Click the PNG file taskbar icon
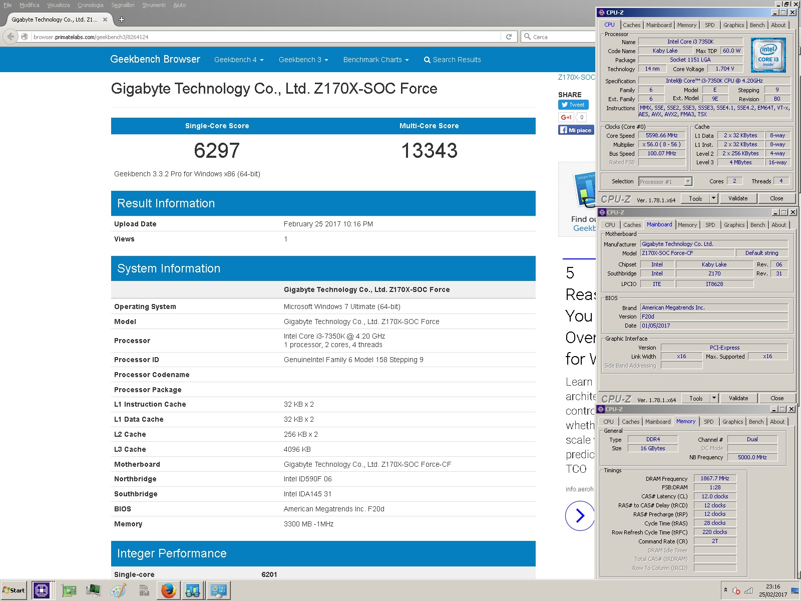 [x=144, y=591]
